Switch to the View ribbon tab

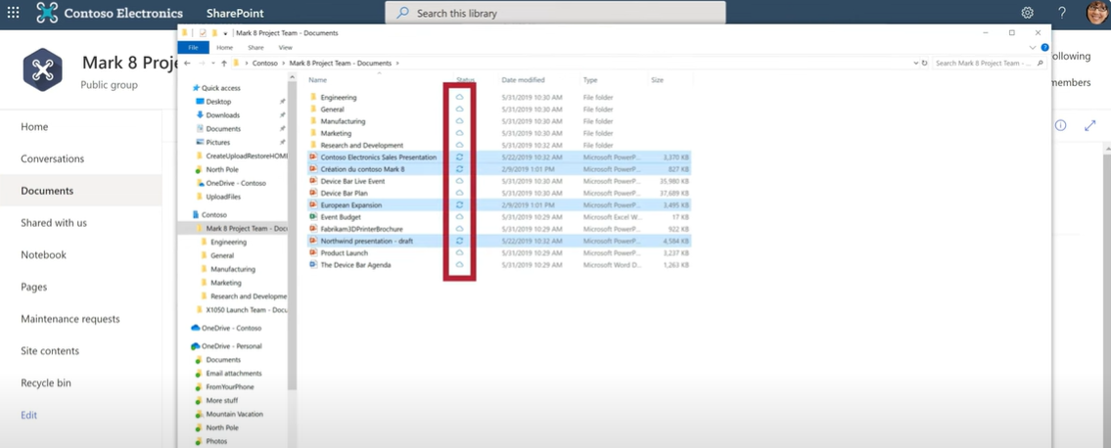point(285,47)
